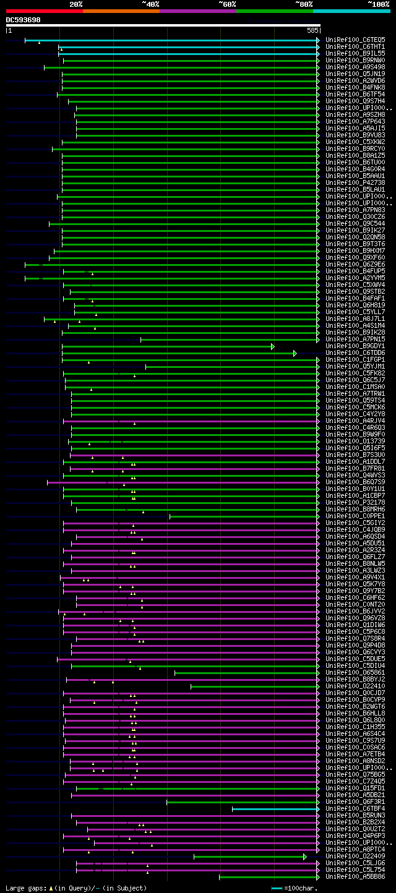This screenshot has height=893, width=396.
Task: Select label UniRef100_Q6H819
Action: 355,305
